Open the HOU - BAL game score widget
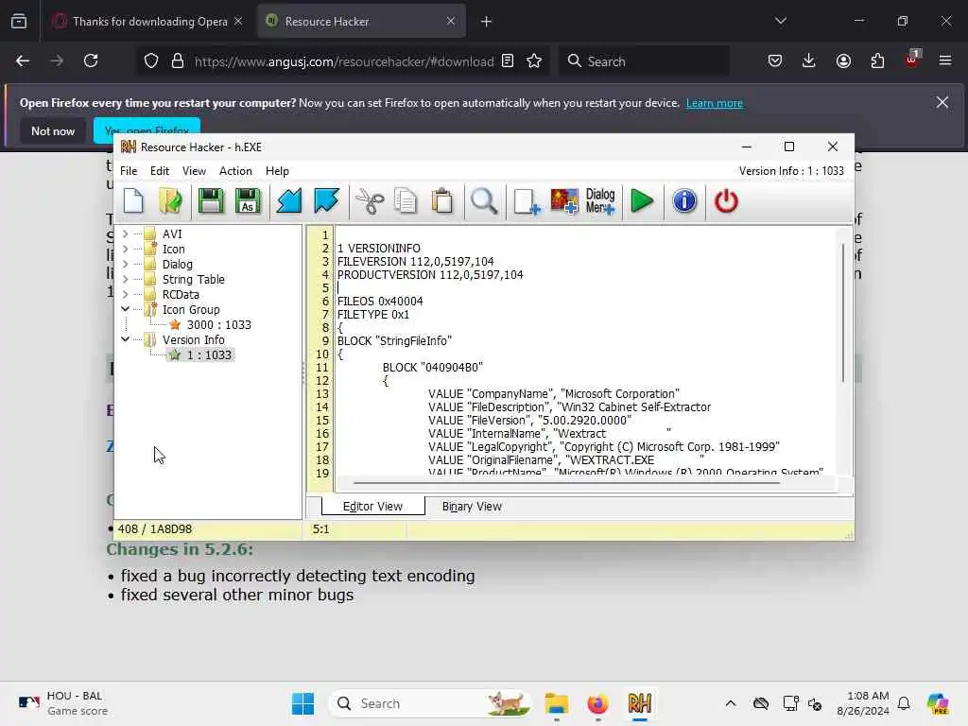The height and width of the screenshot is (726, 968). click(61, 703)
